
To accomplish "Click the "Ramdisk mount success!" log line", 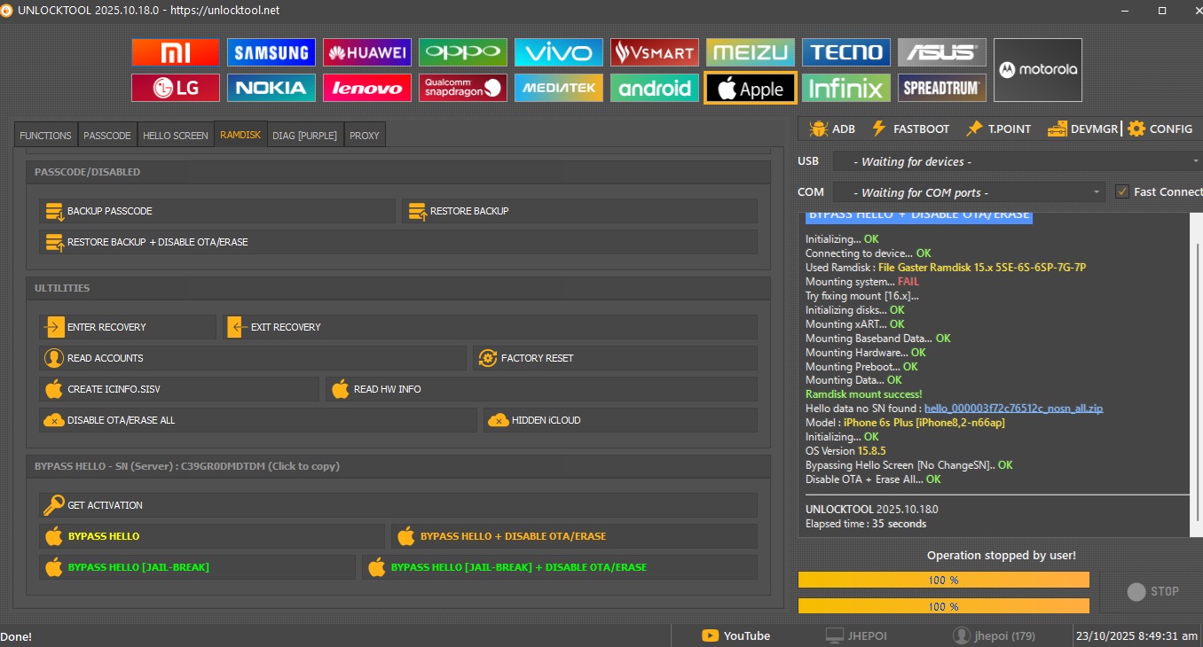I will (x=863, y=394).
